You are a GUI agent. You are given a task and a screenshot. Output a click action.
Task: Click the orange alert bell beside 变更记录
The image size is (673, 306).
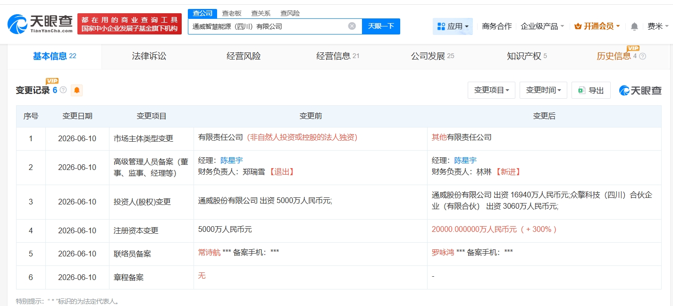pyautogui.click(x=76, y=90)
